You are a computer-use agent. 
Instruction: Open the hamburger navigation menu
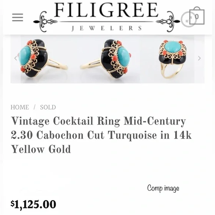point(17,17)
